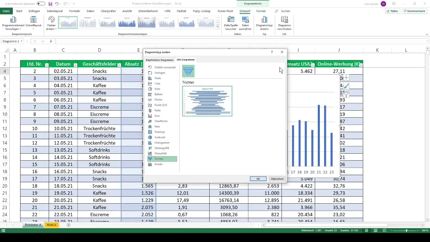This screenshot has height=242, width=430.
Task: Open the Einfügen ribbon tab
Action: 34,11
